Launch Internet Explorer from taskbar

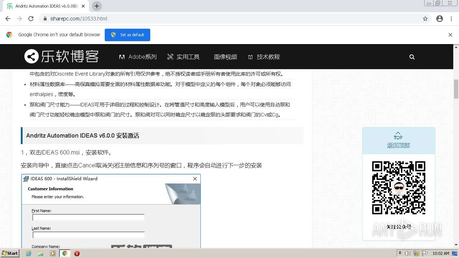click(29, 253)
